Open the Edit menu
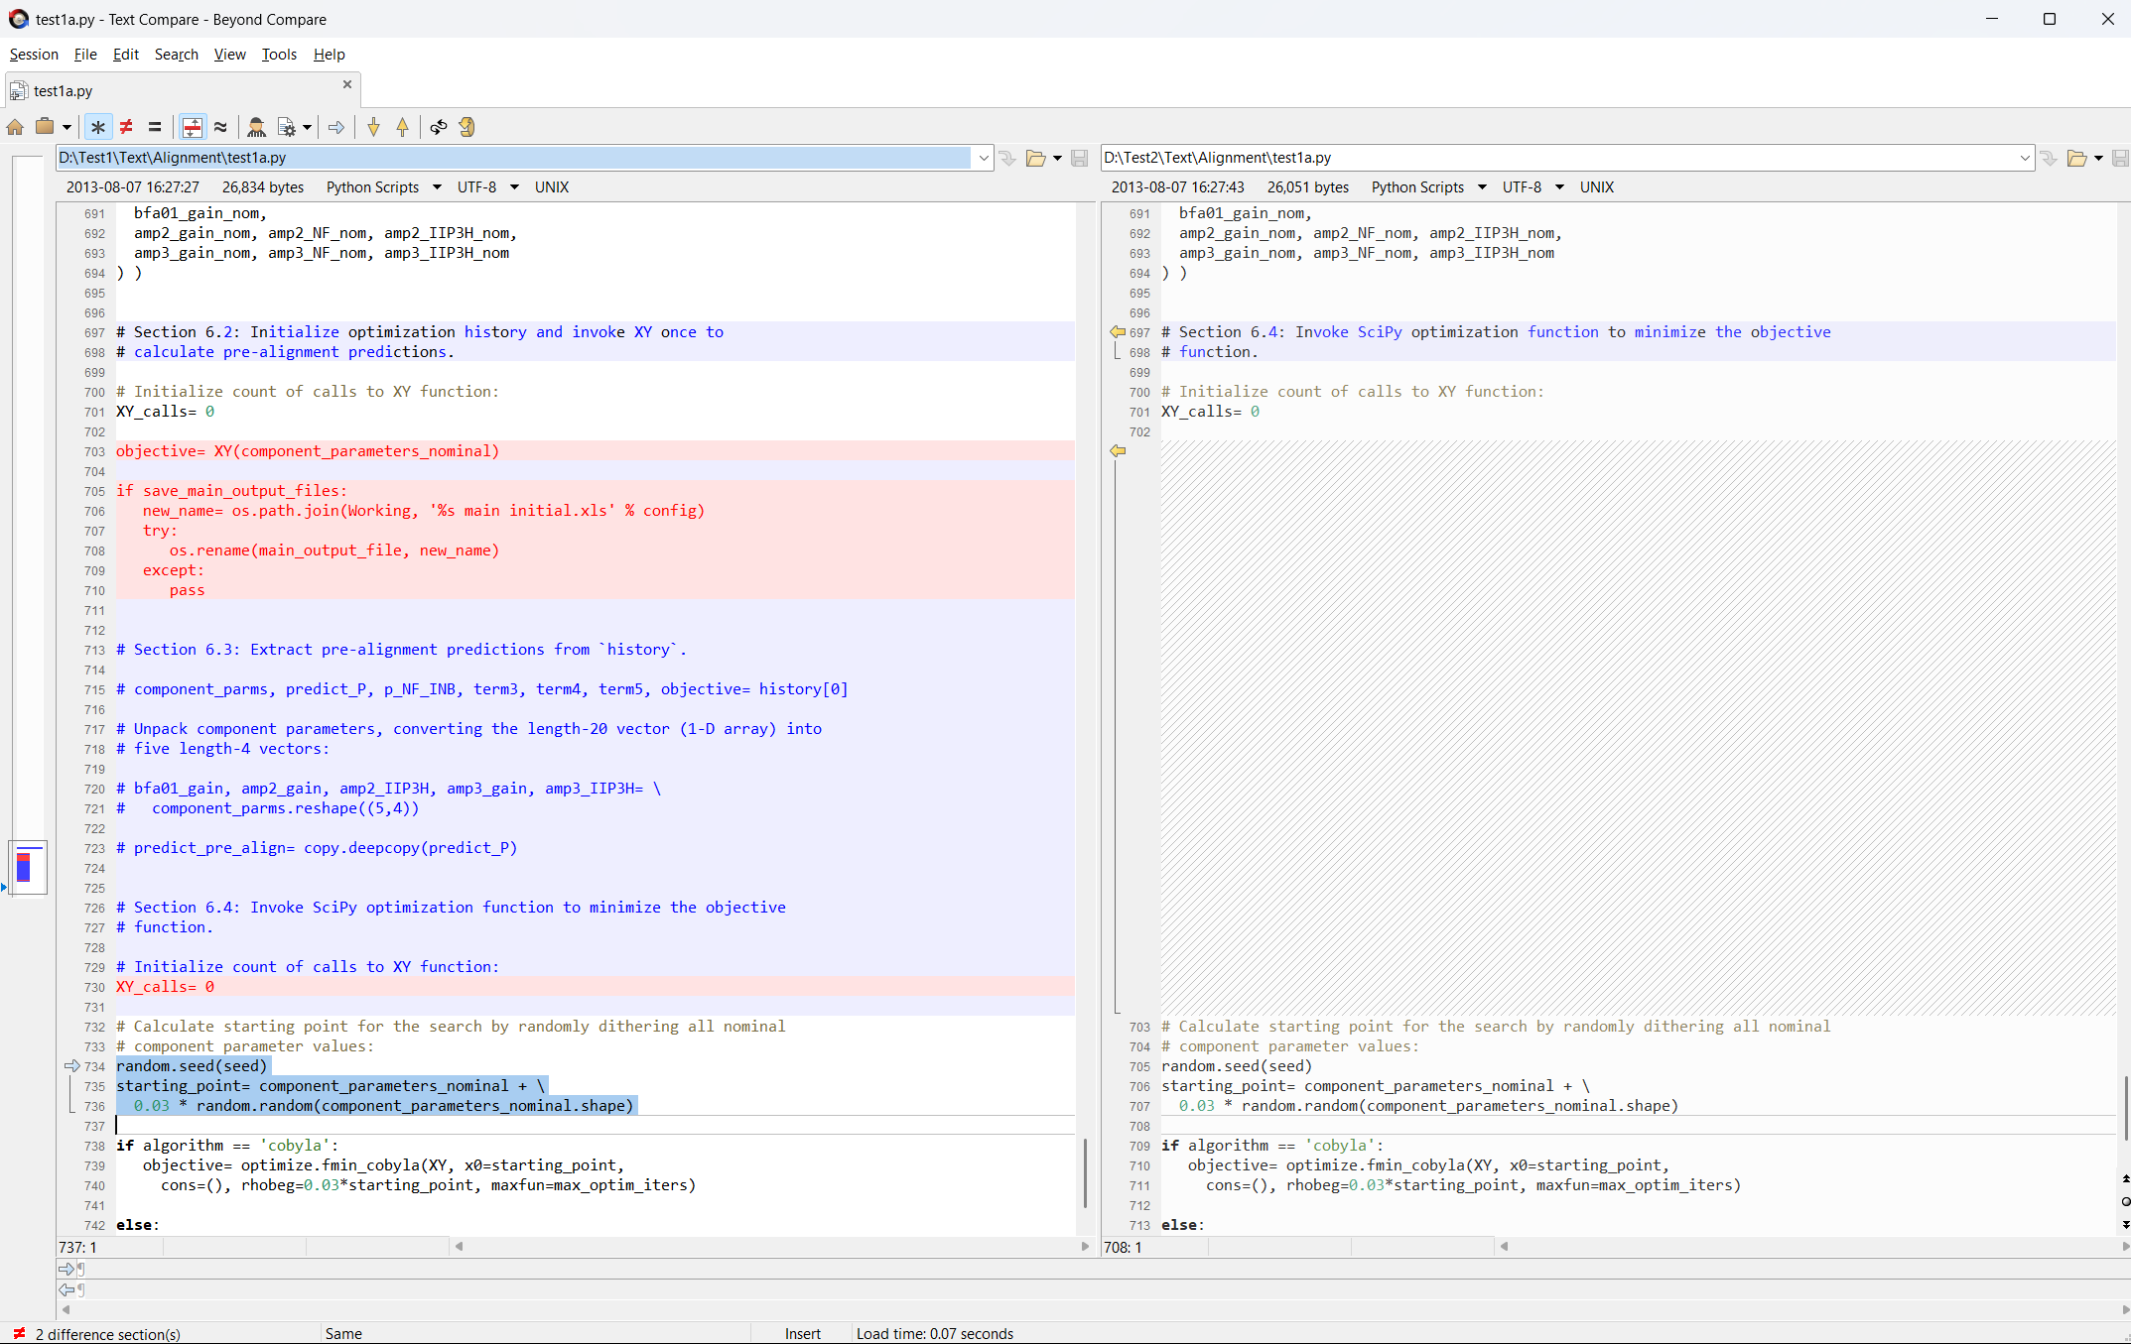Viewport: 2131px width, 1344px height. [125, 55]
